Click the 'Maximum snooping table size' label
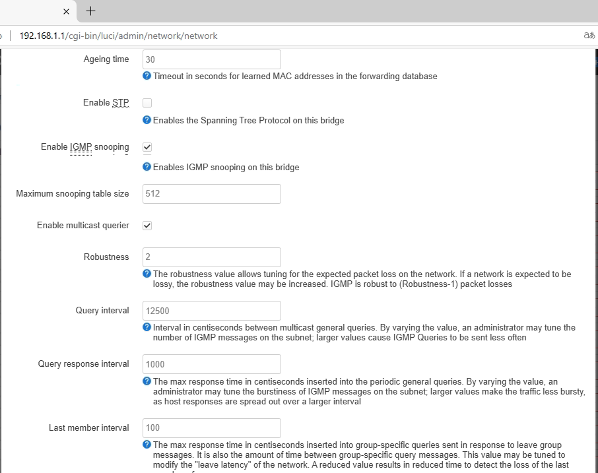This screenshot has width=598, height=473. (73, 194)
